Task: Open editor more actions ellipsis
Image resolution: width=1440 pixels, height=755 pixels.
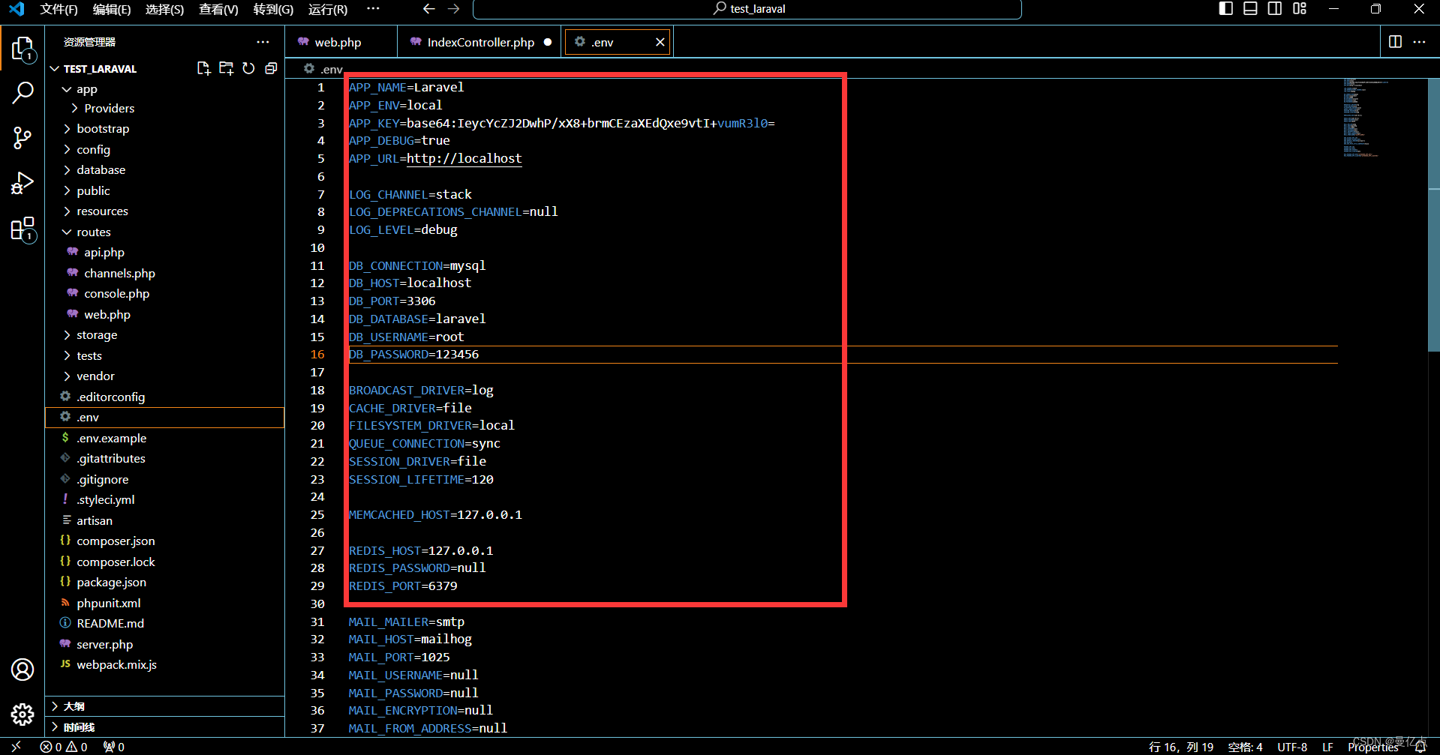Action: (1419, 42)
